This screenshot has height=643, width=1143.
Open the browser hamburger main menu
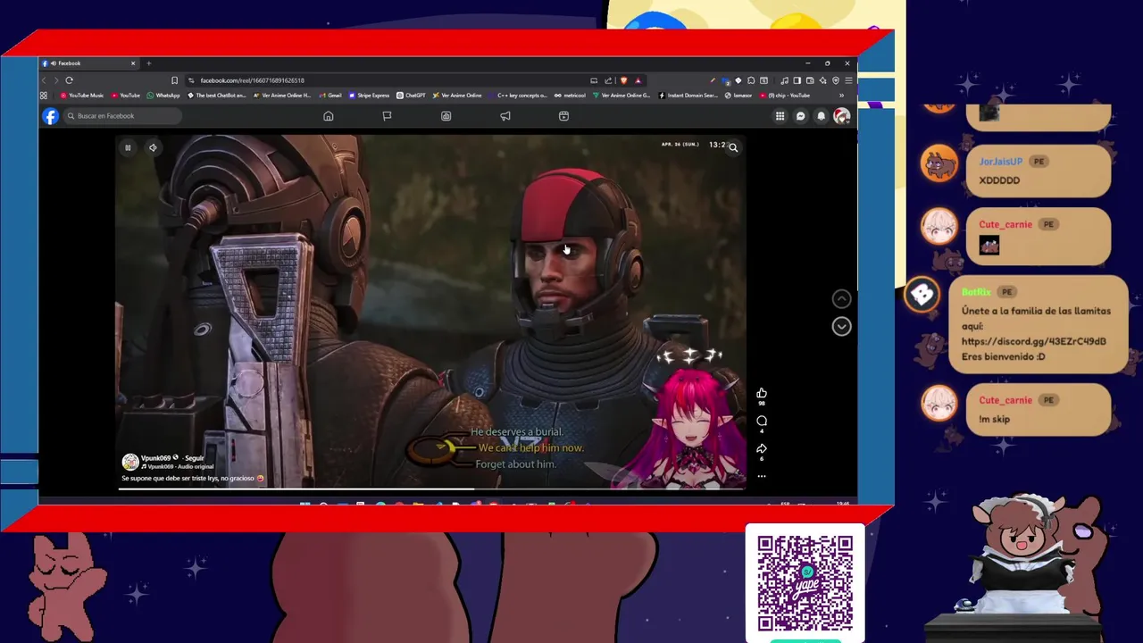pos(848,80)
